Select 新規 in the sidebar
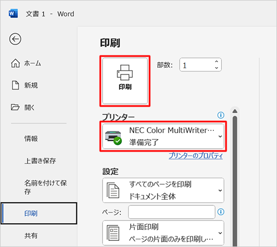Image resolution: width=277 pixels, height=247 pixels. click(24, 85)
